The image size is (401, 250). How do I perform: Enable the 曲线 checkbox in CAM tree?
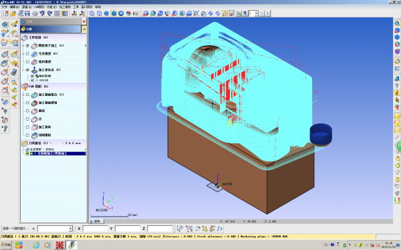click(x=27, y=111)
